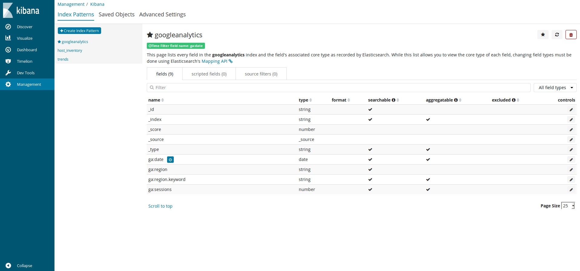This screenshot has width=580, height=271.
Task: Open the Saved Objects tab
Action: click(x=117, y=15)
